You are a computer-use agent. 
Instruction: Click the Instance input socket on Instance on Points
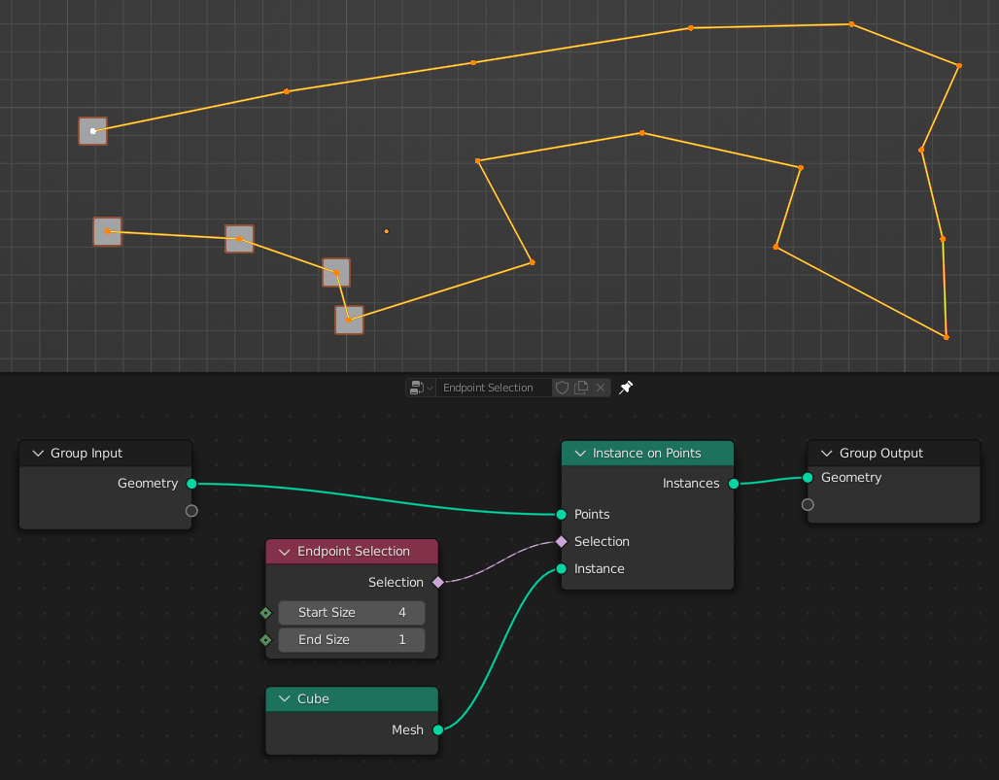point(562,568)
